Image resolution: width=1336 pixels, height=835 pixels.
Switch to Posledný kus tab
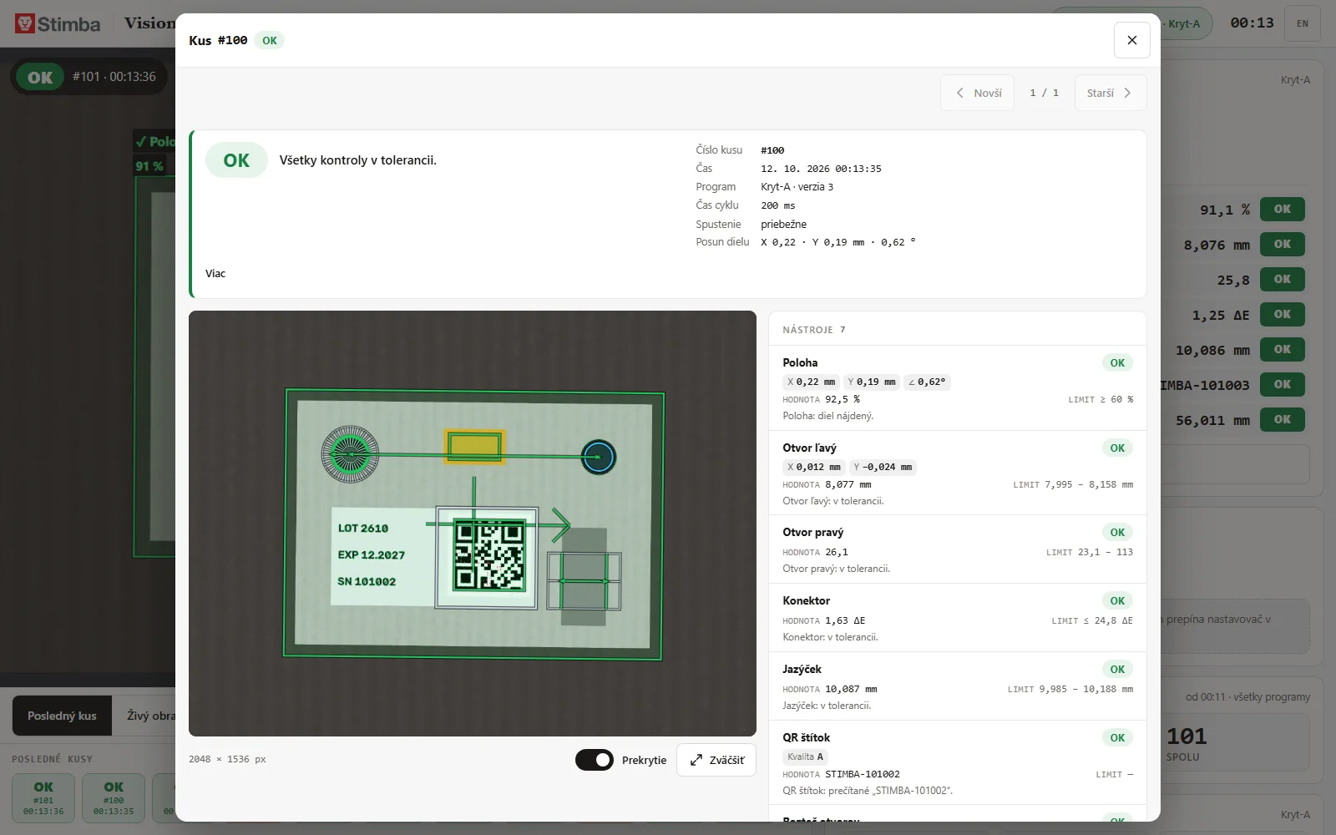[62, 716]
